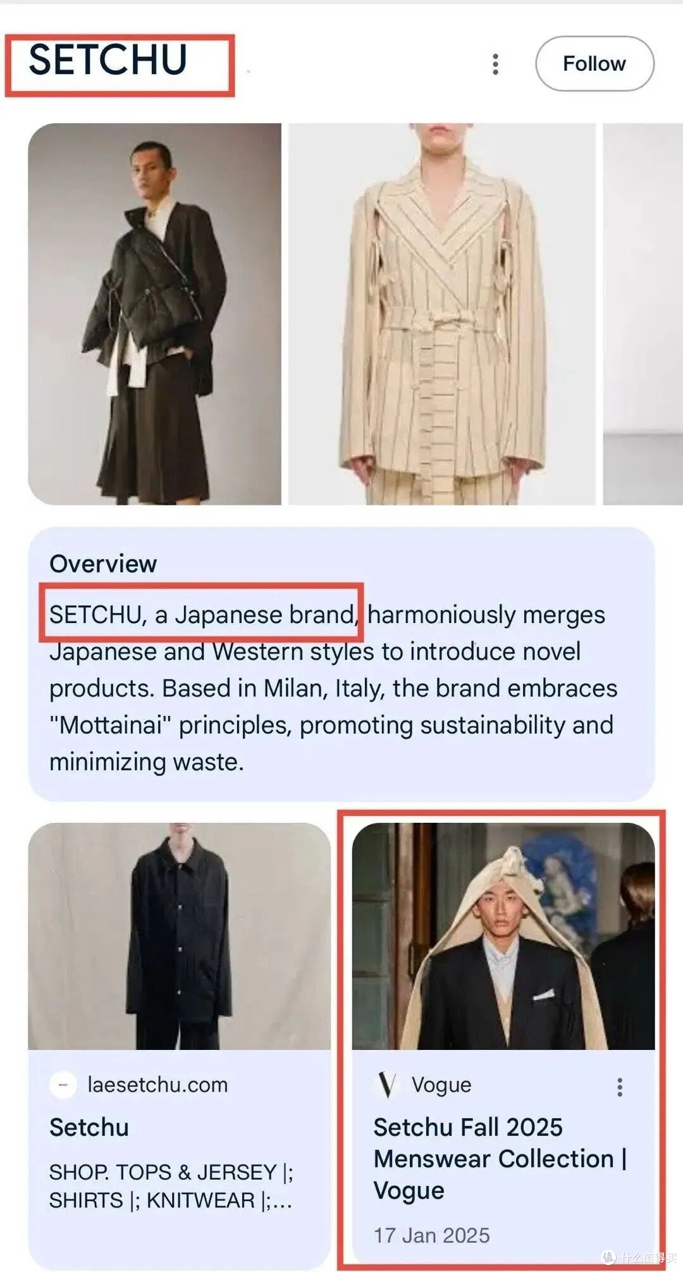Click the Follow button
The height and width of the screenshot is (1272, 683).
click(594, 64)
